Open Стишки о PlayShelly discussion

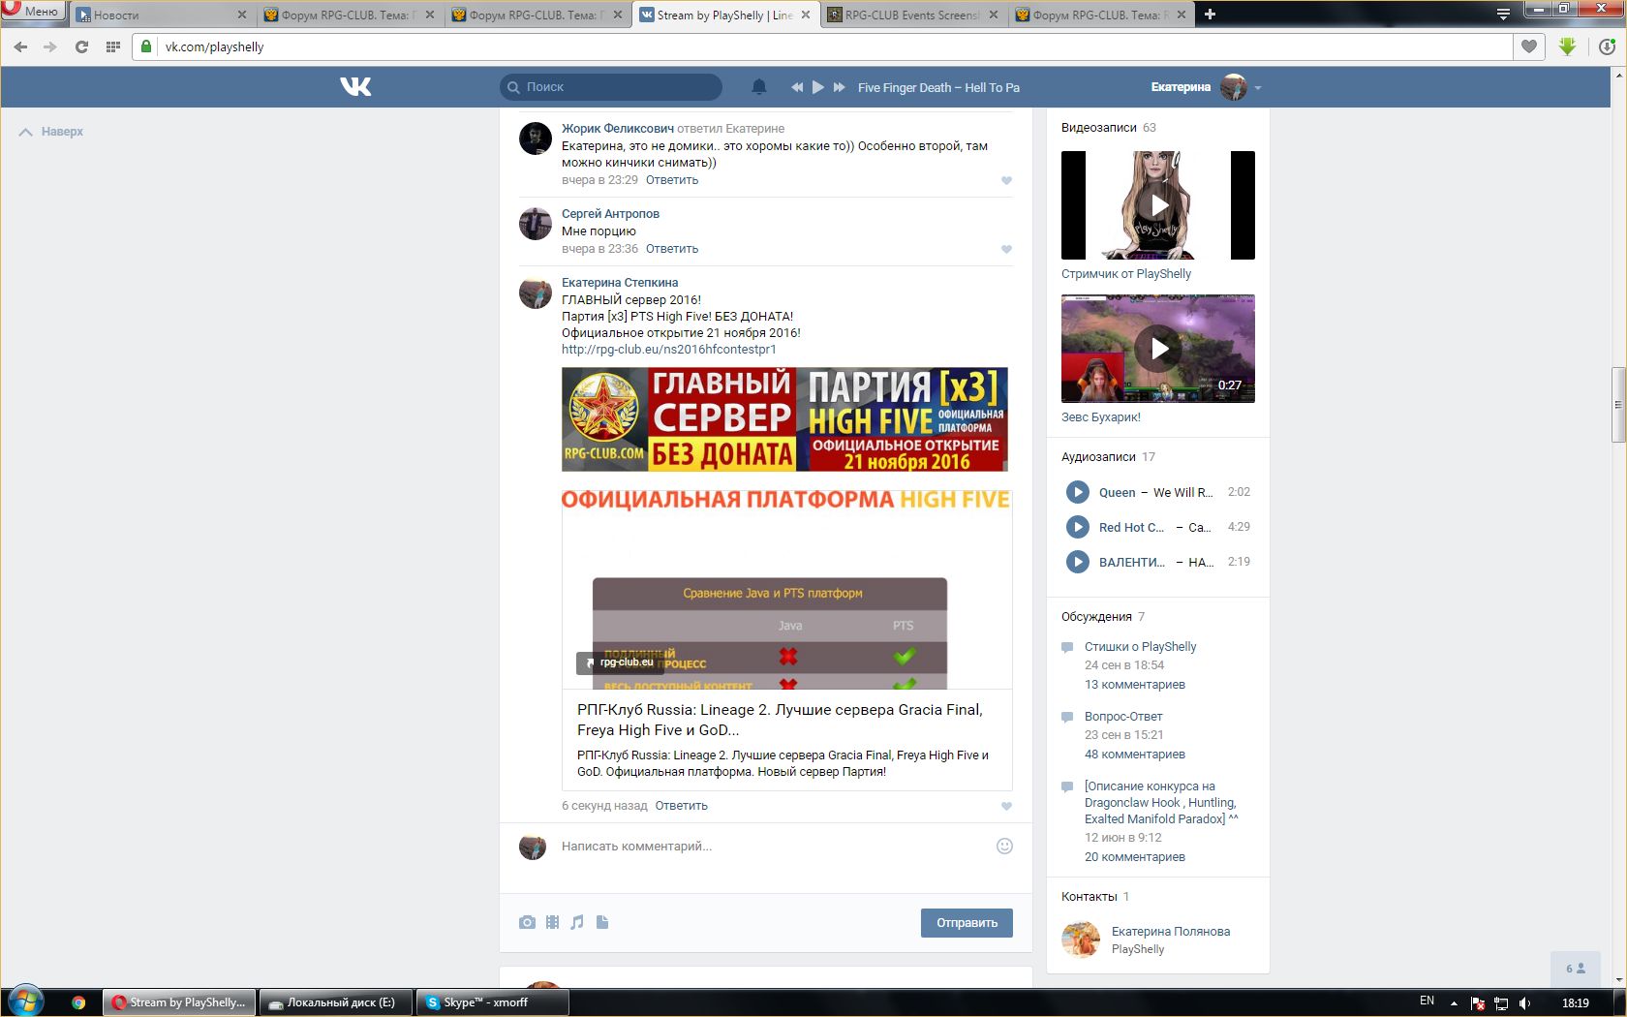click(1140, 647)
